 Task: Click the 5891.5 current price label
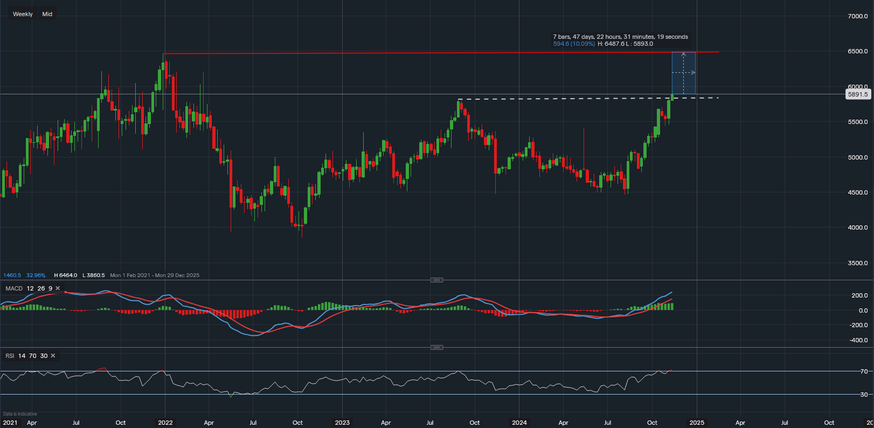[x=857, y=94]
